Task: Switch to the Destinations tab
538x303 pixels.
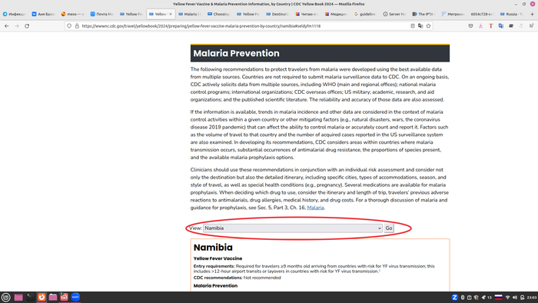Action: [x=277, y=14]
